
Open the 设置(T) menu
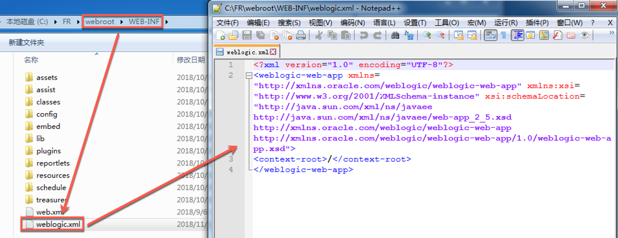pyautogui.click(x=415, y=23)
